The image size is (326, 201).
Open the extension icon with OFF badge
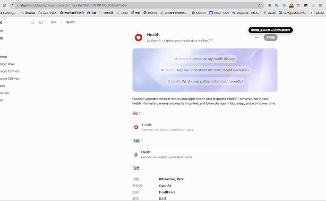click(292, 6)
